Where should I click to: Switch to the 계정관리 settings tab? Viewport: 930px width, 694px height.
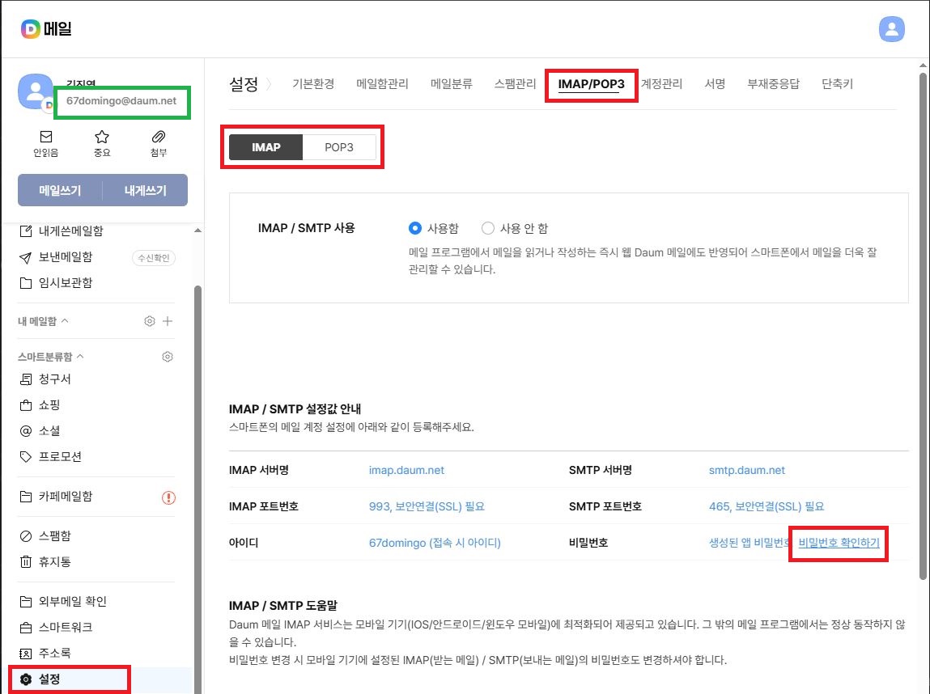661,84
